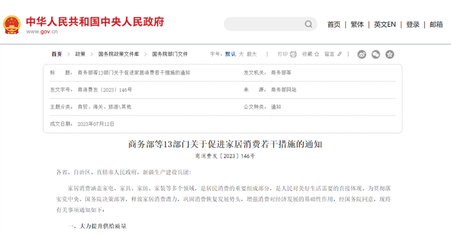Screen dimensions: 451x235
Task: Share via Weibo icon
Action: (x=362, y=54)
